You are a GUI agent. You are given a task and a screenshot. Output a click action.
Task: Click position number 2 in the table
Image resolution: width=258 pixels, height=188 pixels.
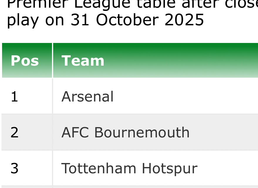(14, 132)
